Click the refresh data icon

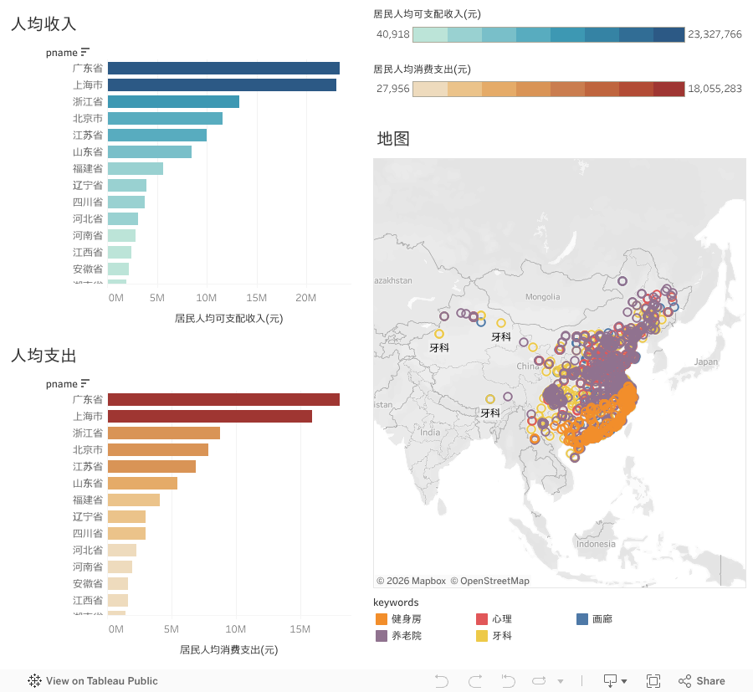coord(540,681)
